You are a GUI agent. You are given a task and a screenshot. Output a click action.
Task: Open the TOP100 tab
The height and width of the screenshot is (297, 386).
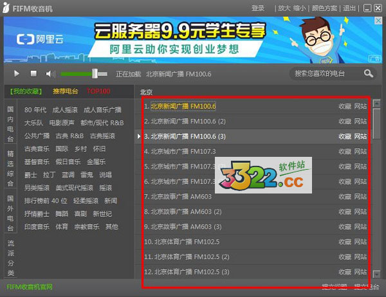[x=98, y=91]
